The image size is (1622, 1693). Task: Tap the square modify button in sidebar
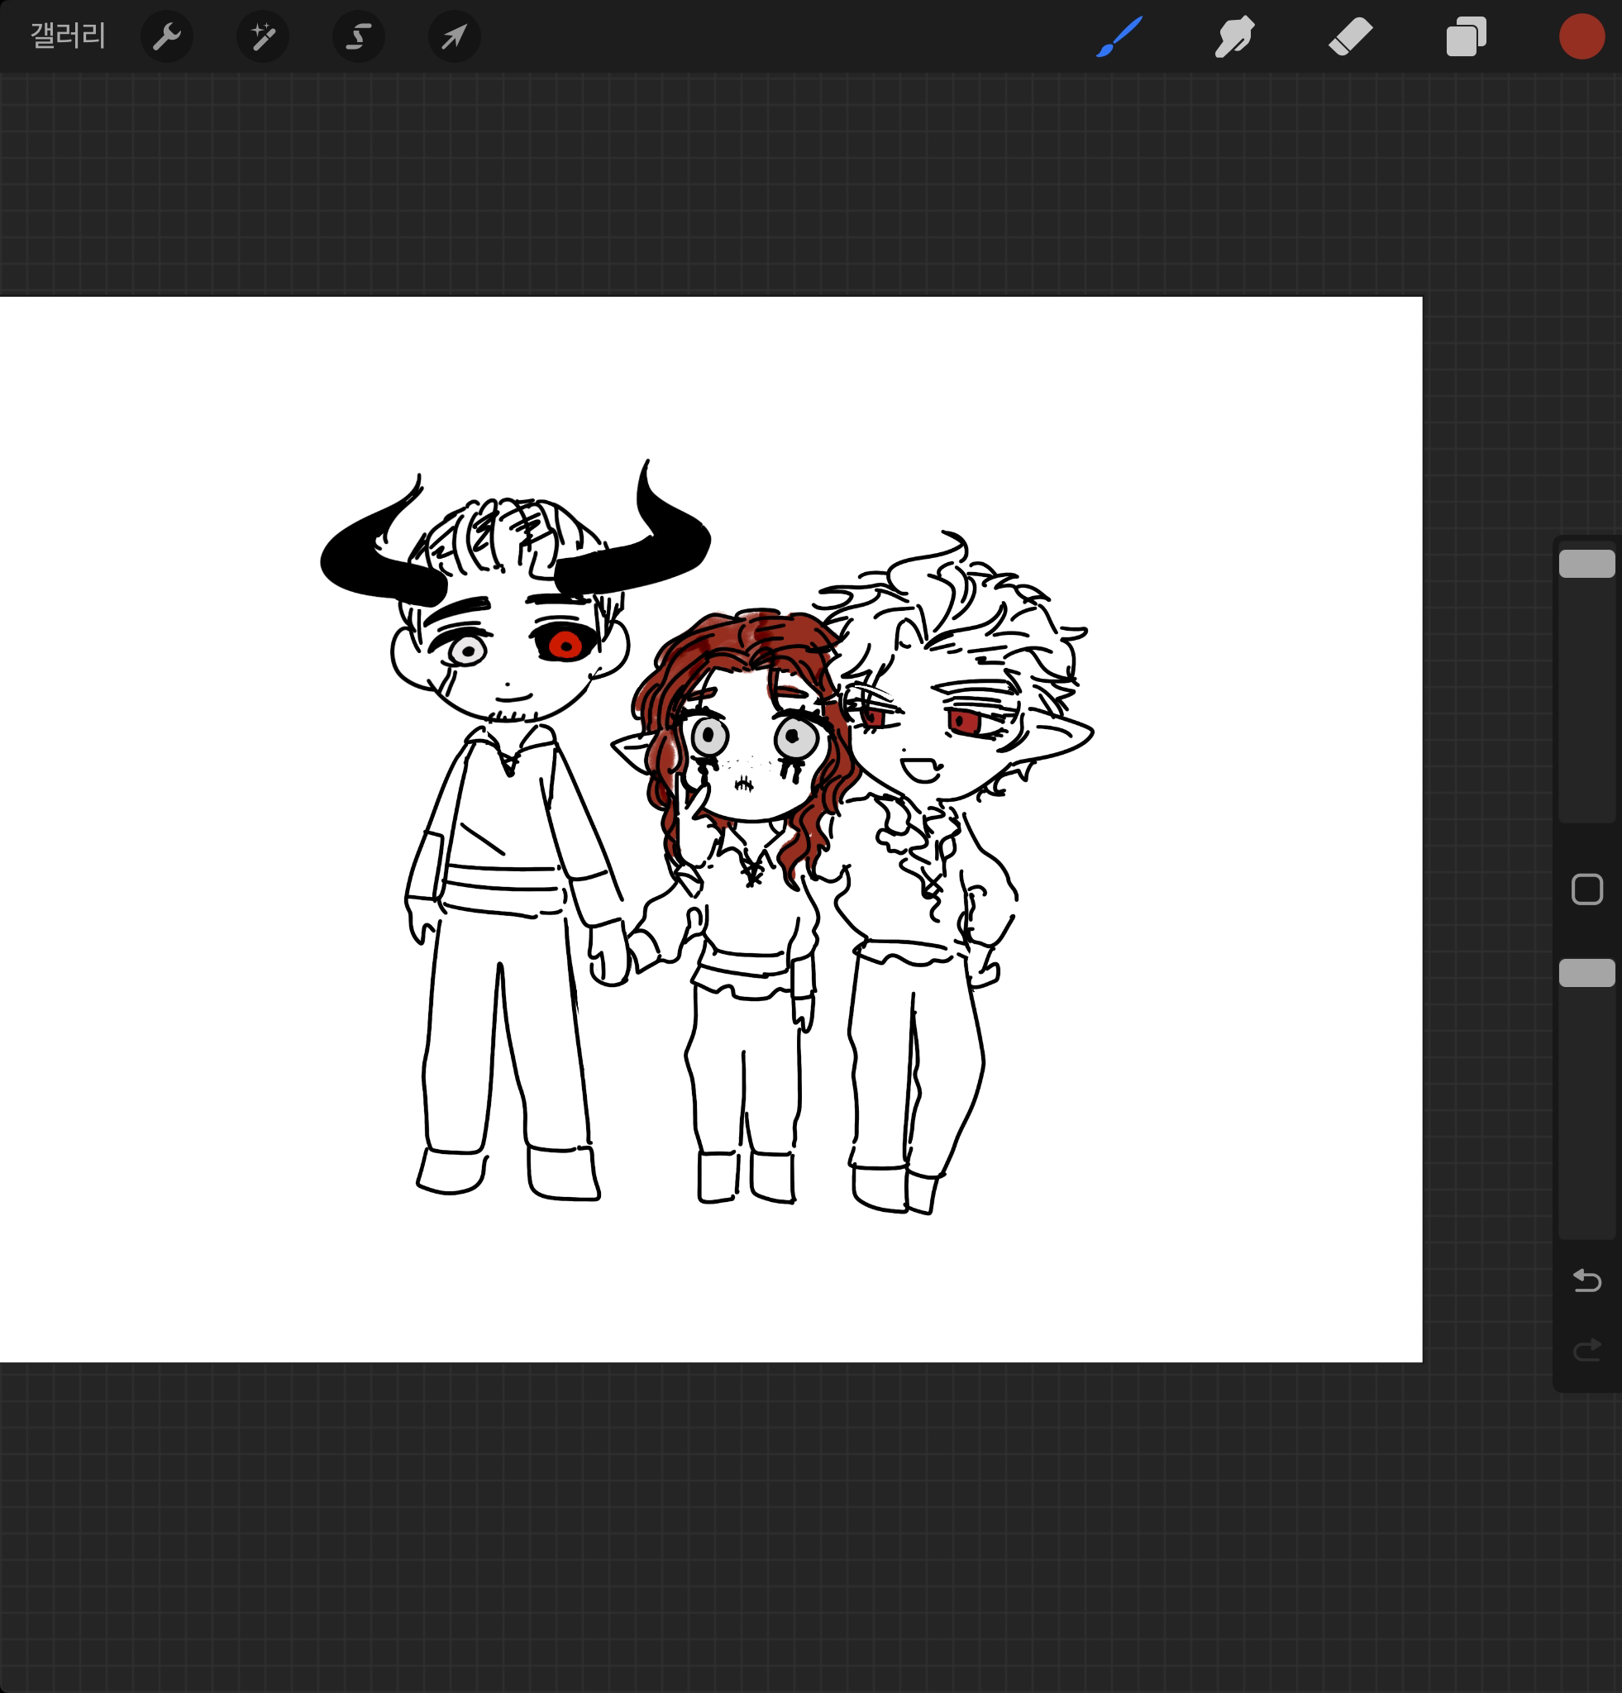click(1586, 889)
